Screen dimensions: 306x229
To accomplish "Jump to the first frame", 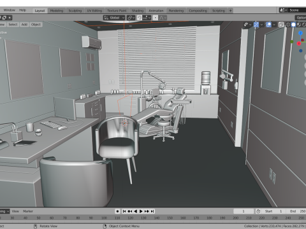I will coord(124,211).
